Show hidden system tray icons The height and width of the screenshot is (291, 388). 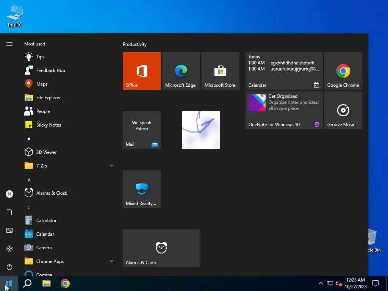click(x=321, y=283)
